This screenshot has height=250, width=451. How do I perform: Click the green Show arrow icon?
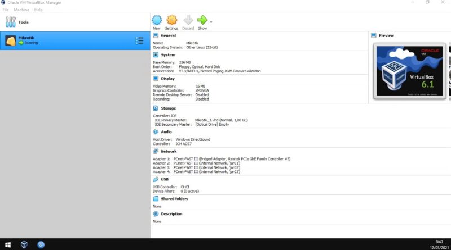tap(202, 20)
